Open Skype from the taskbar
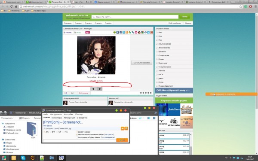 pos(23,158)
